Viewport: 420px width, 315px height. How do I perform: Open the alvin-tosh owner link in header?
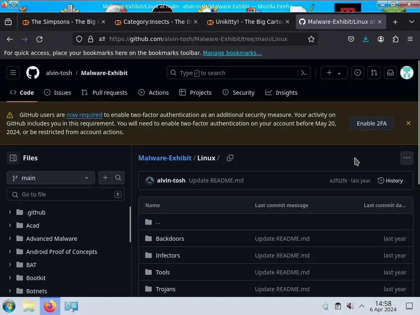tap(59, 73)
